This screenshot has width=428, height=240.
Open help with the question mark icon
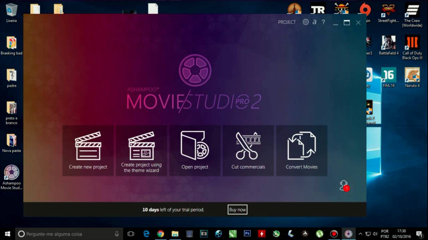point(323,22)
